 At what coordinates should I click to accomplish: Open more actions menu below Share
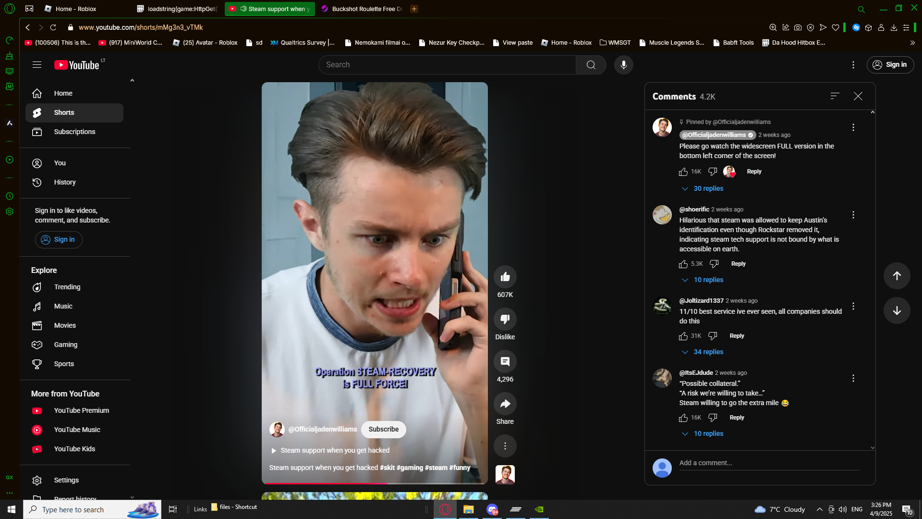[x=505, y=446]
